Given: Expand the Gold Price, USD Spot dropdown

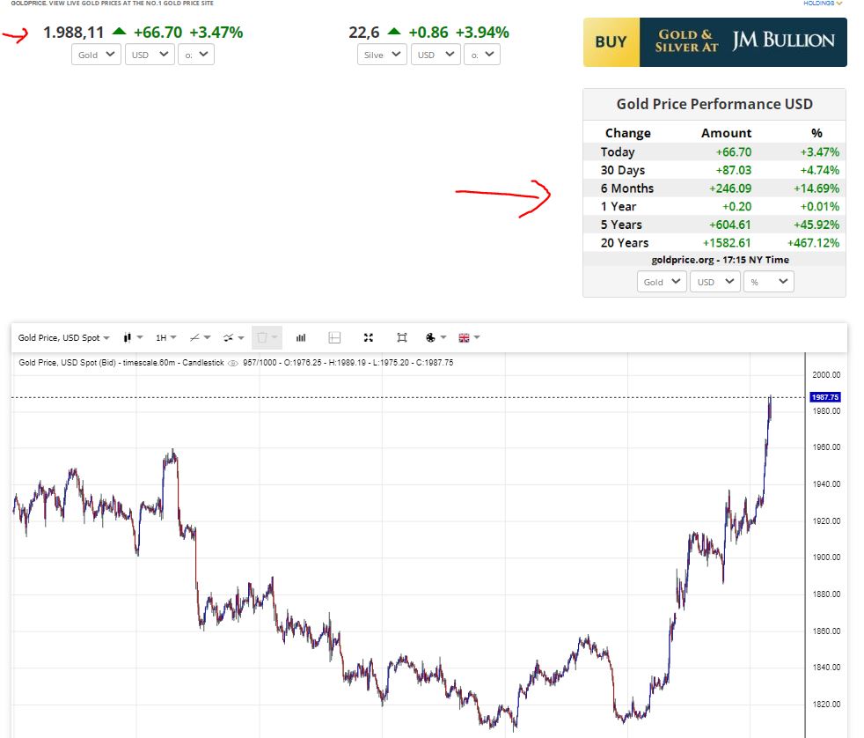Looking at the screenshot, I should (x=64, y=337).
